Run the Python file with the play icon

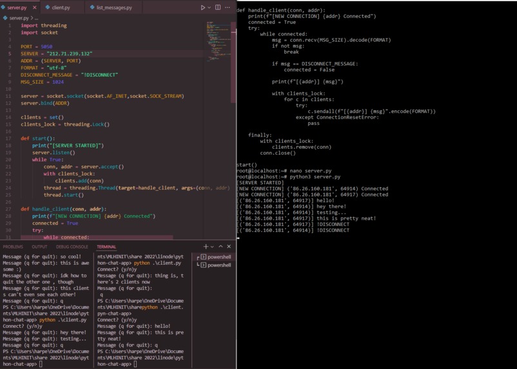coord(203,7)
